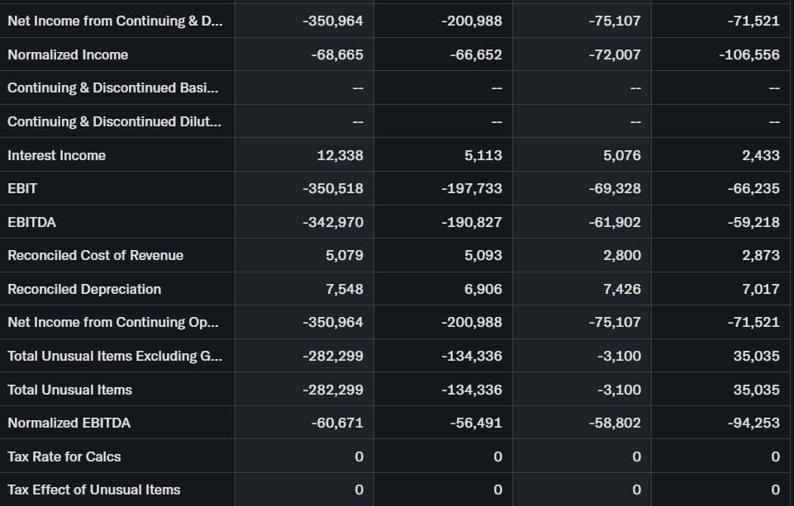Screen dimensions: 794x506
Task: Click the truncated Continuing & Discontinued Basi... label
Action: coord(113,87)
